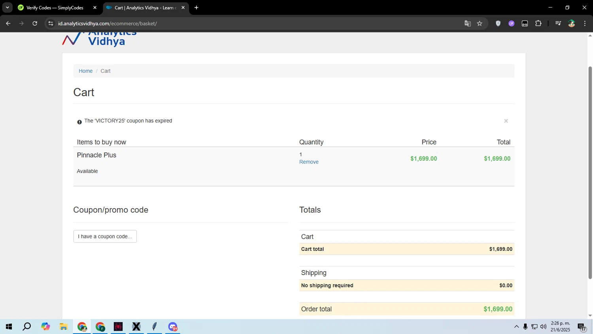Click the Order total $1,699.00 amount
This screenshot has height=334, width=593.
[x=498, y=309]
